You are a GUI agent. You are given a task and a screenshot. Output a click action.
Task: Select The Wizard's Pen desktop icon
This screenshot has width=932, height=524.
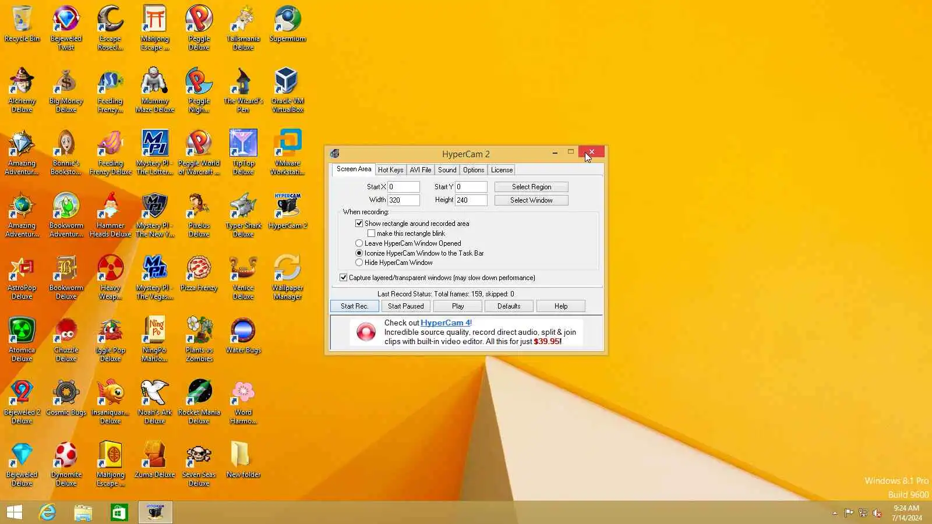pyautogui.click(x=243, y=90)
